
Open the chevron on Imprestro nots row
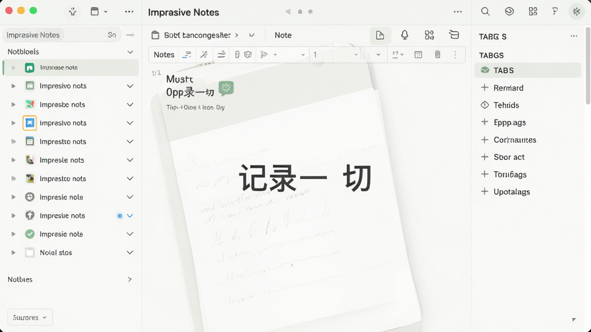[130, 142]
